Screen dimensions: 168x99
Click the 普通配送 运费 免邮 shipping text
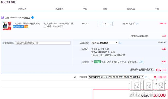click(100, 49)
